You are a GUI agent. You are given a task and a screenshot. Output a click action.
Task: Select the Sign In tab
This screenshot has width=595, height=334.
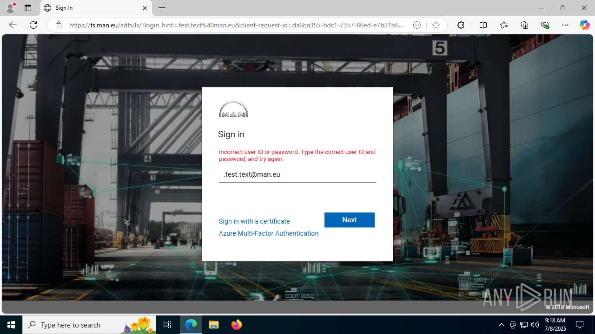96,8
